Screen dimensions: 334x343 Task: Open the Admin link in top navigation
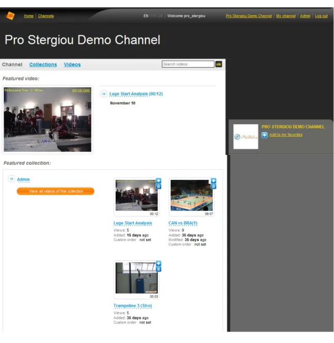coord(305,16)
